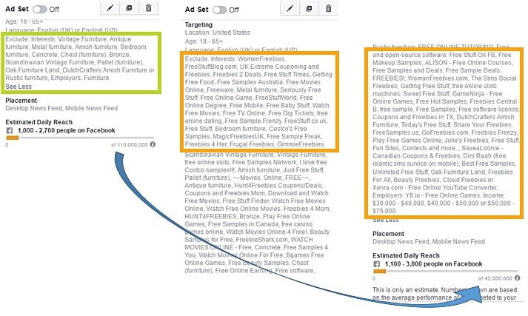Delete the middle ad set with the trash icon
Viewport: 528px width, 316px height.
tap(328, 9)
